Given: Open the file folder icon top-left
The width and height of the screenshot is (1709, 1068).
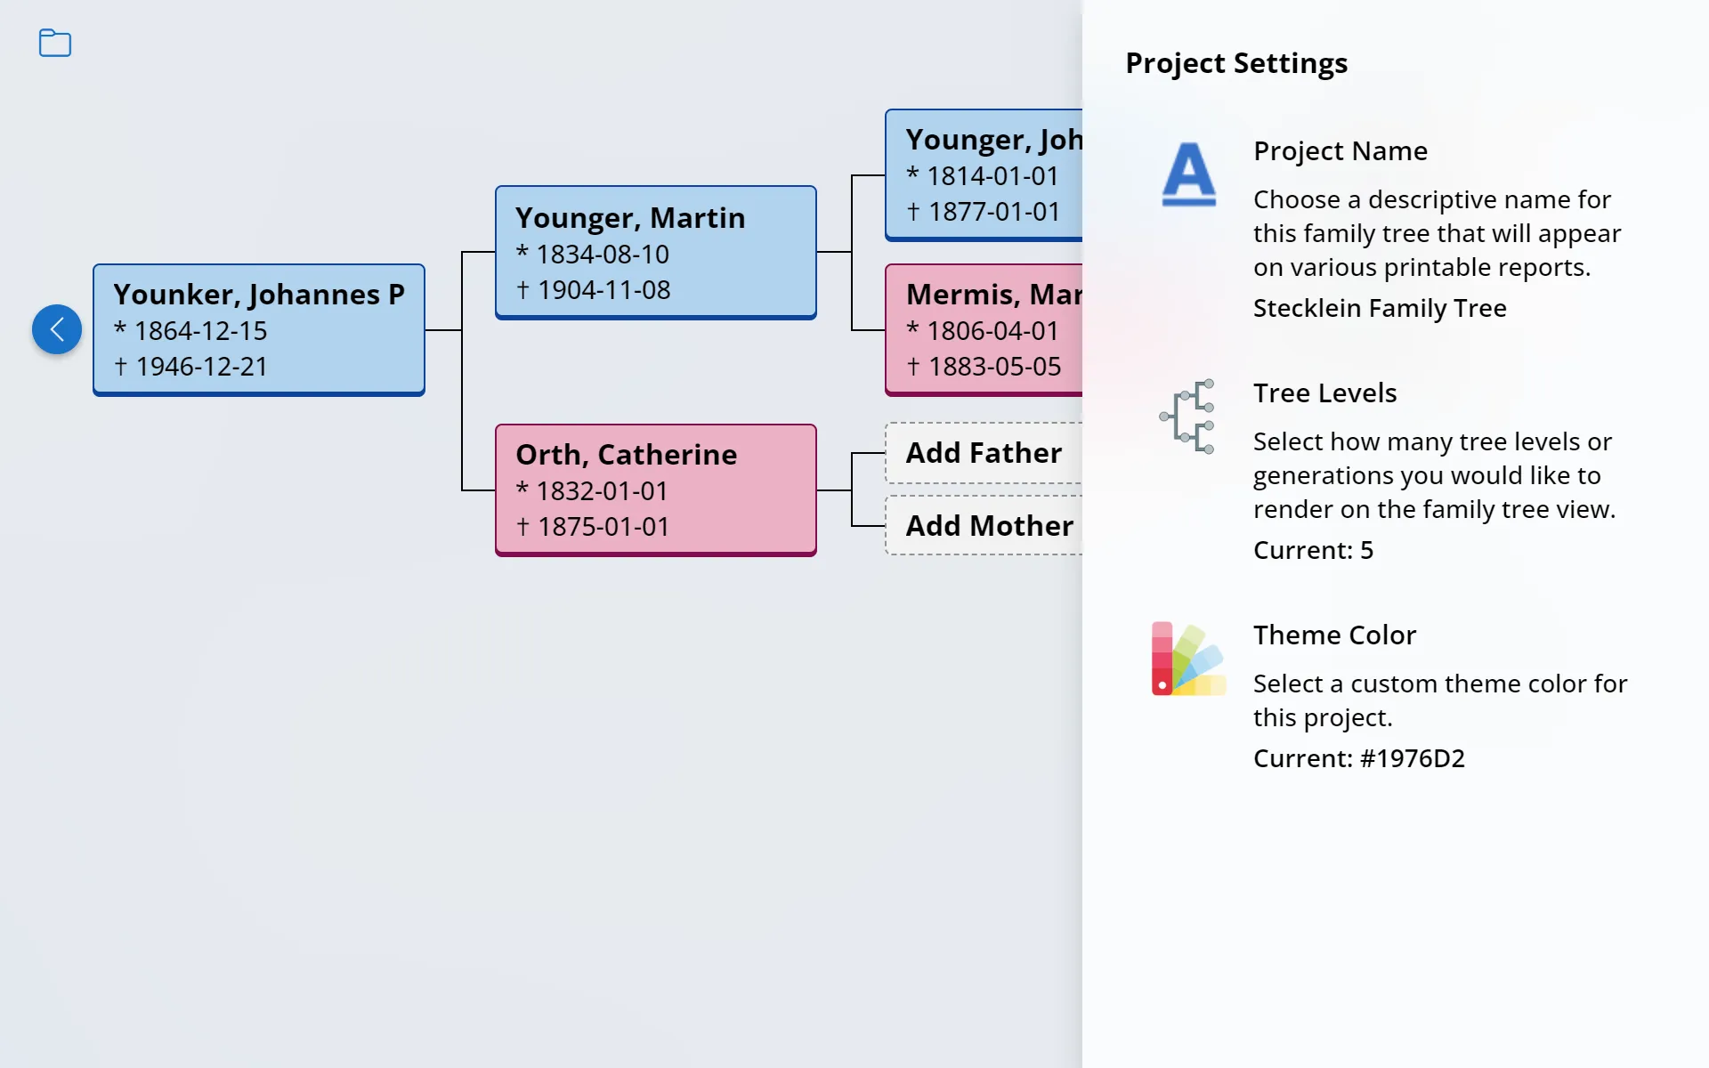Looking at the screenshot, I should [x=54, y=43].
